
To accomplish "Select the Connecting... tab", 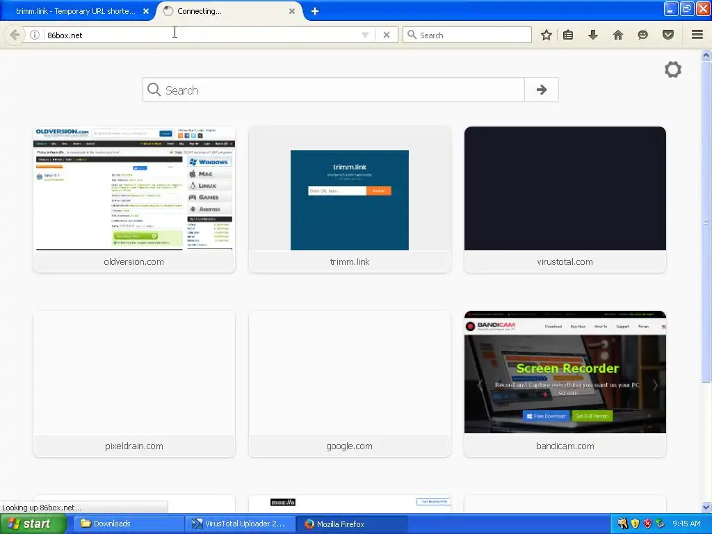I will pyautogui.click(x=231, y=11).
